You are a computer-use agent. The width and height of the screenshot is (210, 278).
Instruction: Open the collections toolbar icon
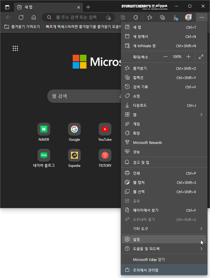coord(162,17)
